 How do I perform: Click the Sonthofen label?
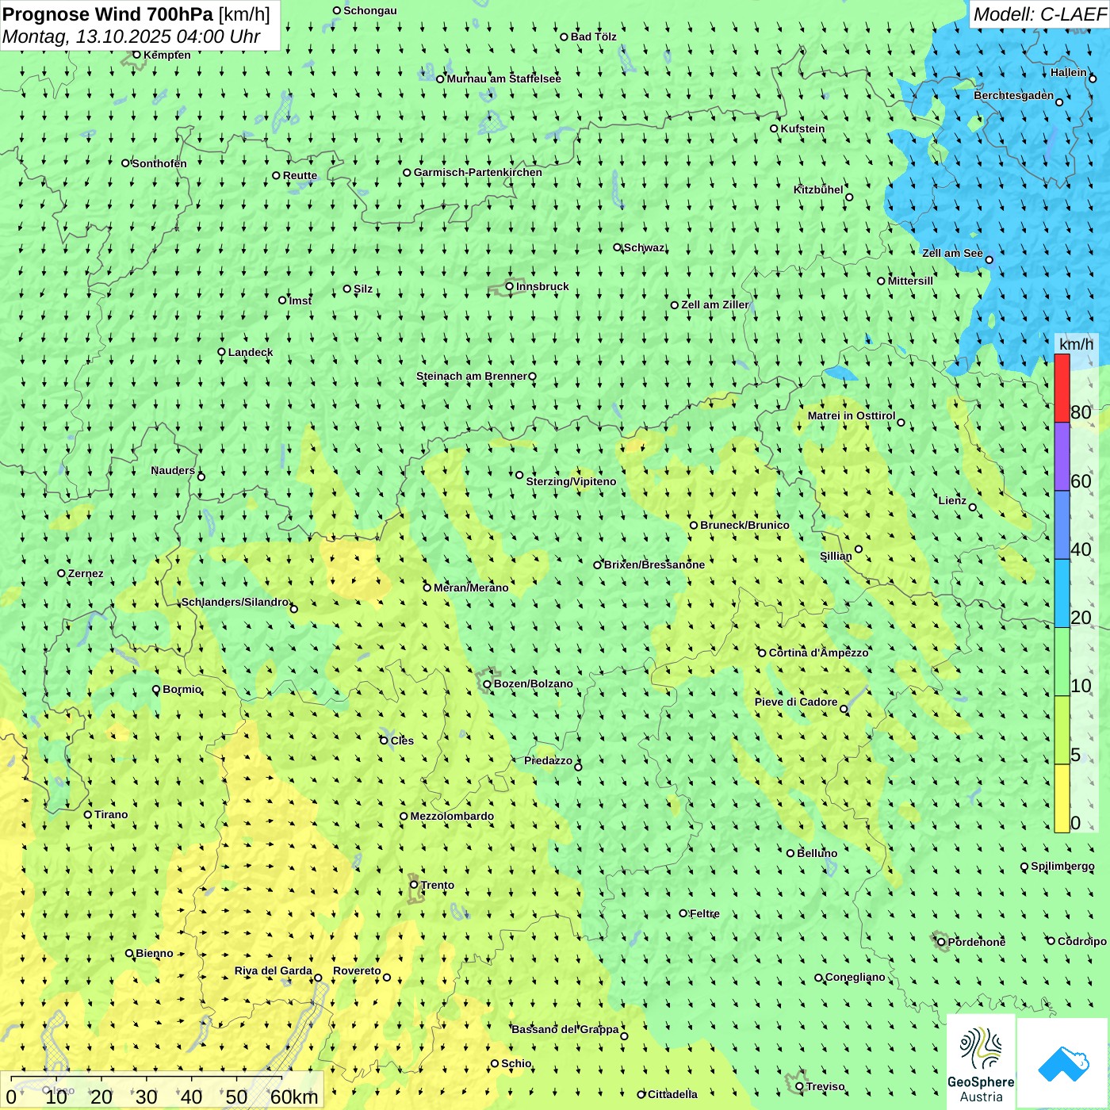(159, 163)
